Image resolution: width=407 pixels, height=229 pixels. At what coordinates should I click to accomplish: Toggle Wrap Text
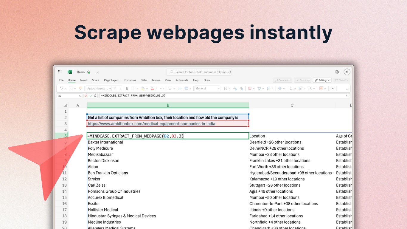(x=179, y=88)
